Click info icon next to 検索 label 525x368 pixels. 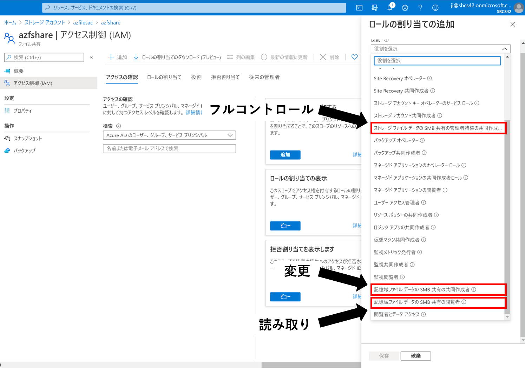(119, 126)
